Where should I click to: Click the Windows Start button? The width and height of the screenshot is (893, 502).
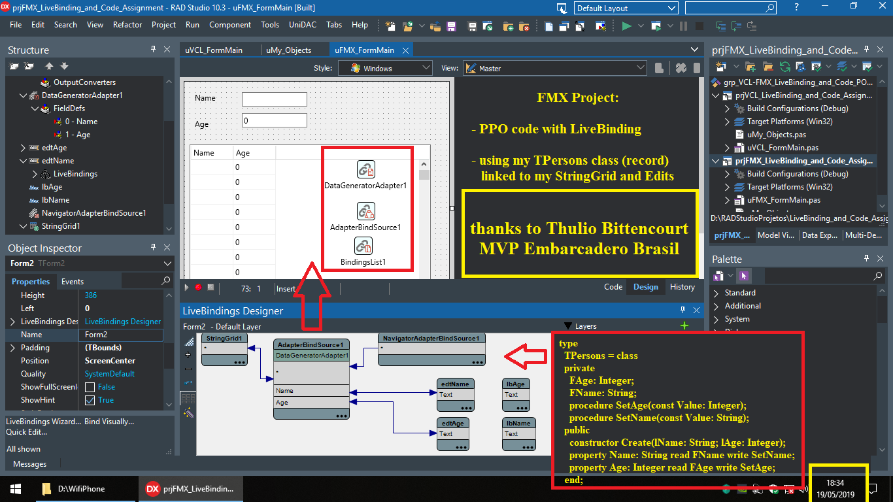tap(16, 489)
